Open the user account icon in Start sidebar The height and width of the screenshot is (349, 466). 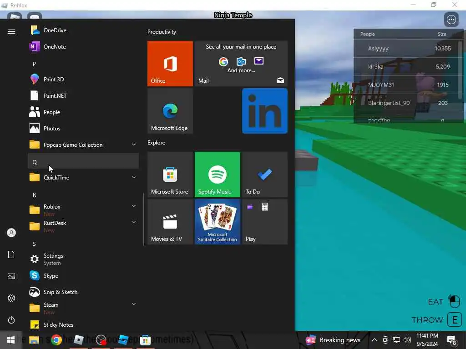coord(11,233)
